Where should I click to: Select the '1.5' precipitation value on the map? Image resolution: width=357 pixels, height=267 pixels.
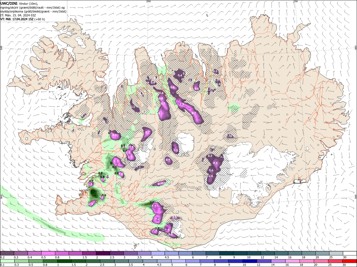tap(154, 206)
